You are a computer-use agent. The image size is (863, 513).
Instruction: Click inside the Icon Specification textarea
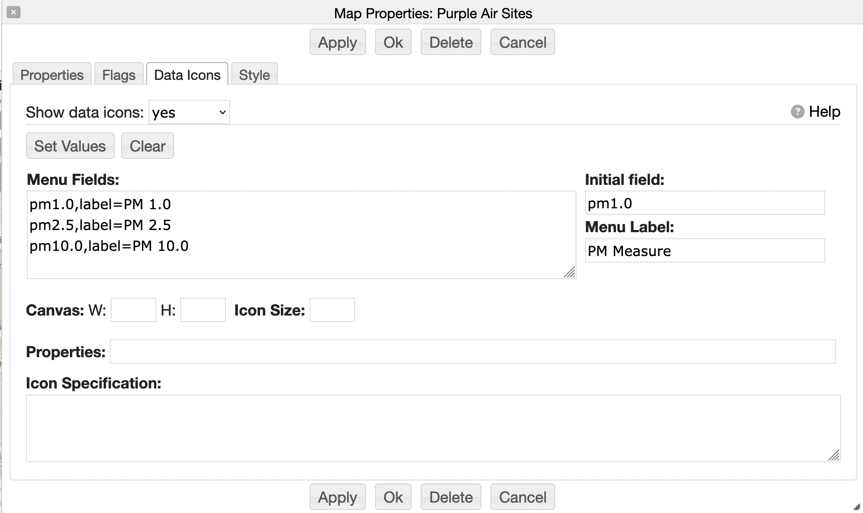point(433,428)
